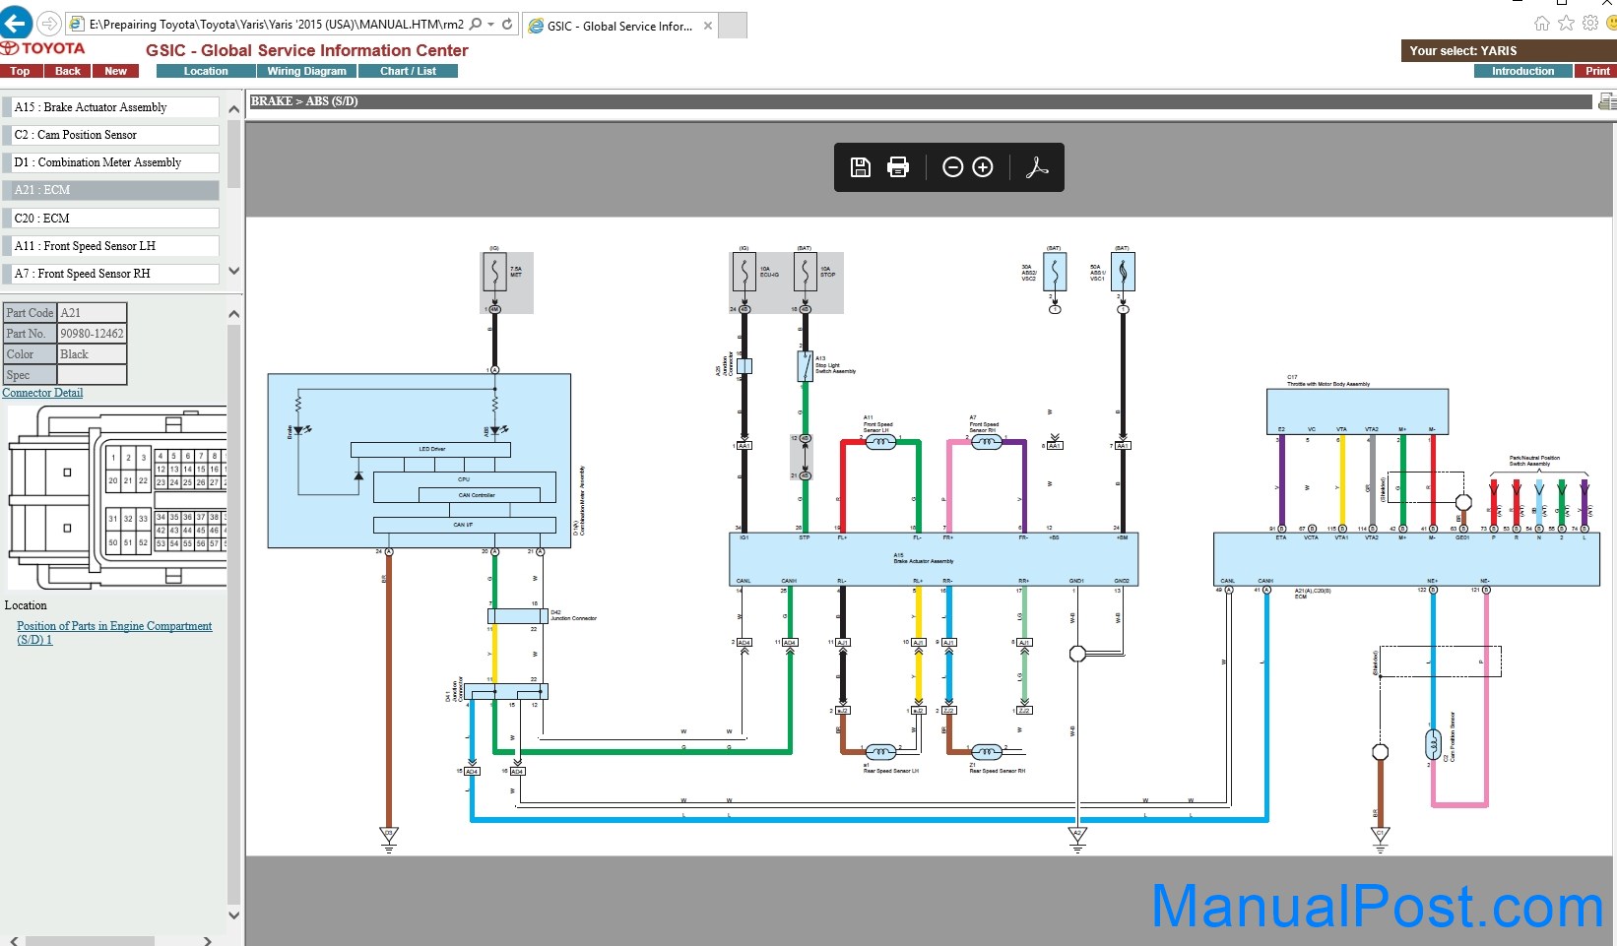1617x946 pixels.
Task: Click the zoom out minus icon
Action: tap(952, 167)
